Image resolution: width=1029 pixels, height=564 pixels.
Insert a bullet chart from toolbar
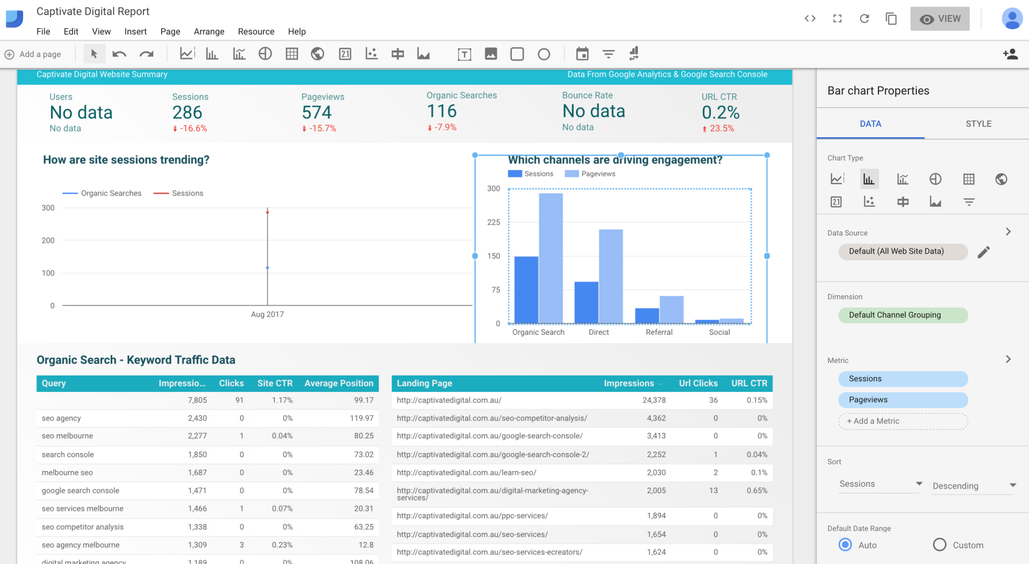tap(398, 54)
